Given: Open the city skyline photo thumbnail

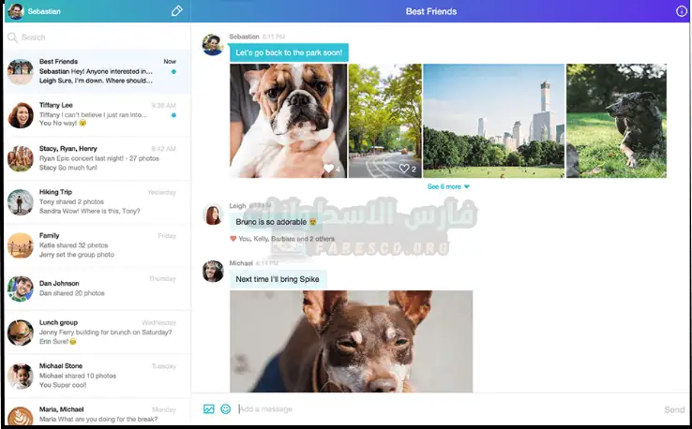Looking at the screenshot, I should (493, 121).
